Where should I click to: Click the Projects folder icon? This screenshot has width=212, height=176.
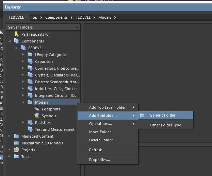[16, 150]
